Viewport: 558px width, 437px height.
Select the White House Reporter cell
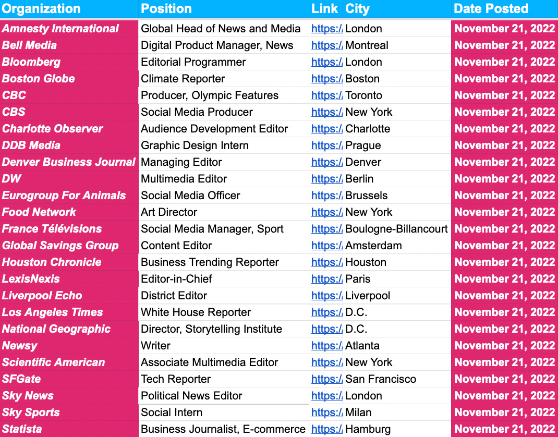coord(224,312)
